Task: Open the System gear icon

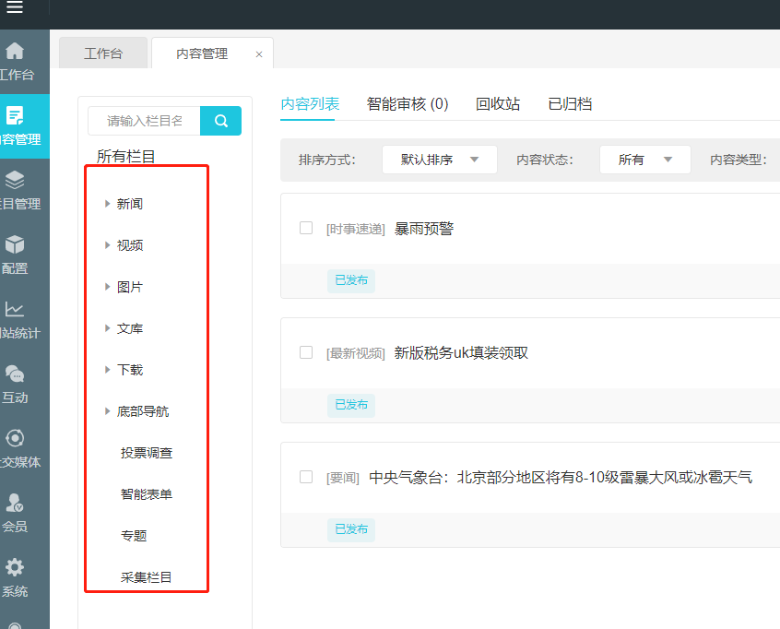Action: pyautogui.click(x=15, y=568)
